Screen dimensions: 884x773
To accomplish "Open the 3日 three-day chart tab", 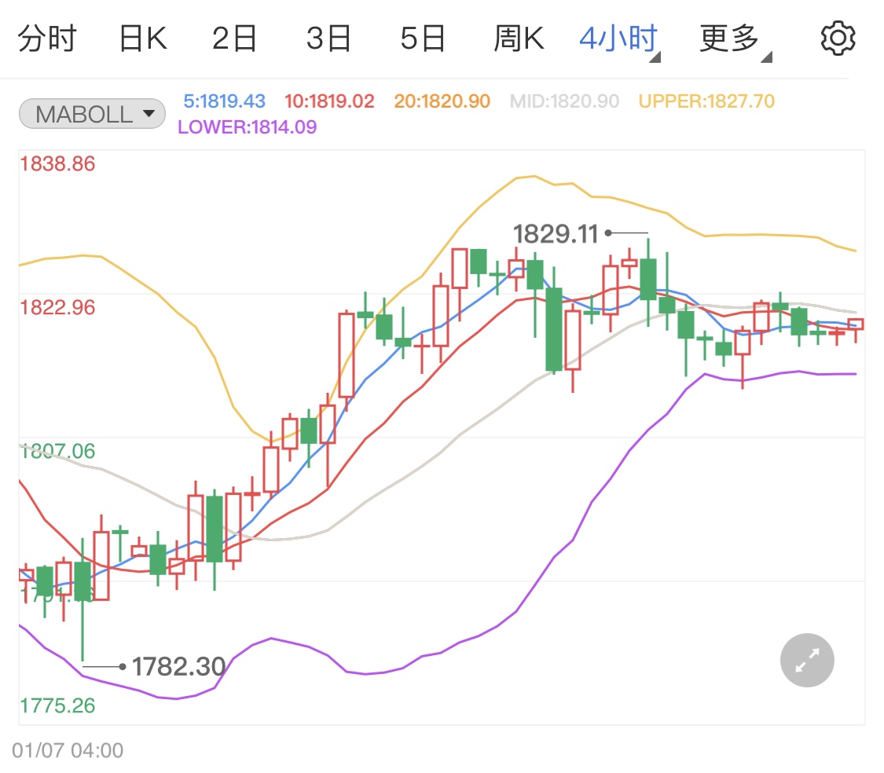I will coord(328,39).
